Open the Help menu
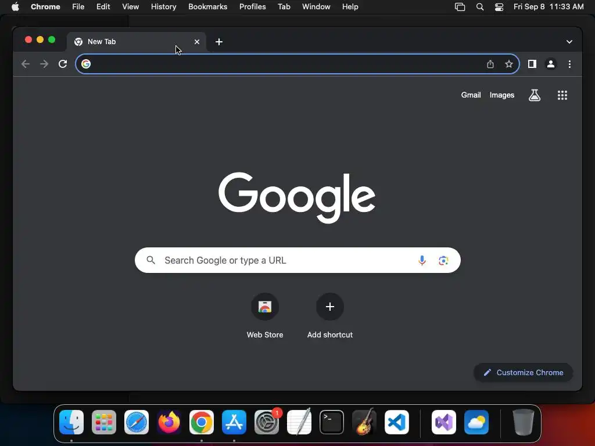This screenshot has width=595, height=446. pyautogui.click(x=350, y=7)
